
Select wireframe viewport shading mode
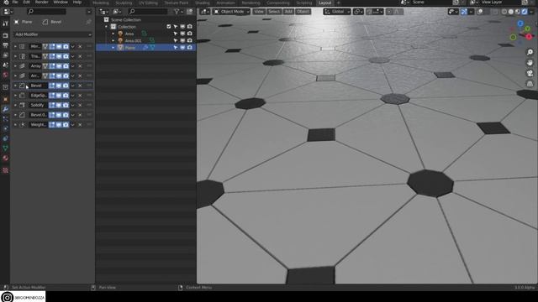[x=504, y=12]
